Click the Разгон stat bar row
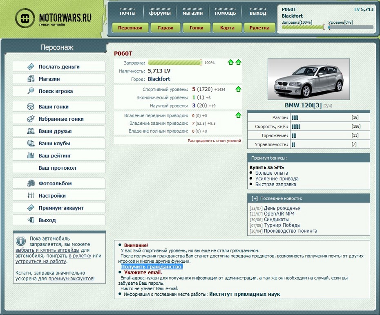380x315 pixels. tap(308, 117)
